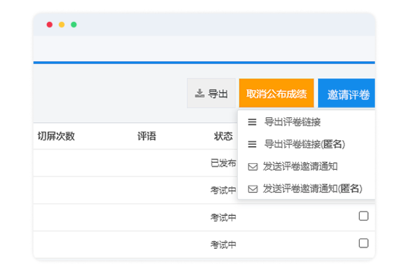Click the 状态 column header
Viewport: 406px width, 269px height.
point(223,136)
